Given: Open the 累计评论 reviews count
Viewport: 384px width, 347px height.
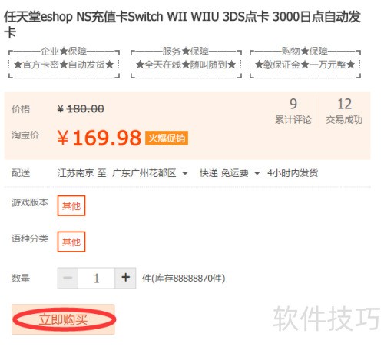Looking at the screenshot, I should pos(293,112).
